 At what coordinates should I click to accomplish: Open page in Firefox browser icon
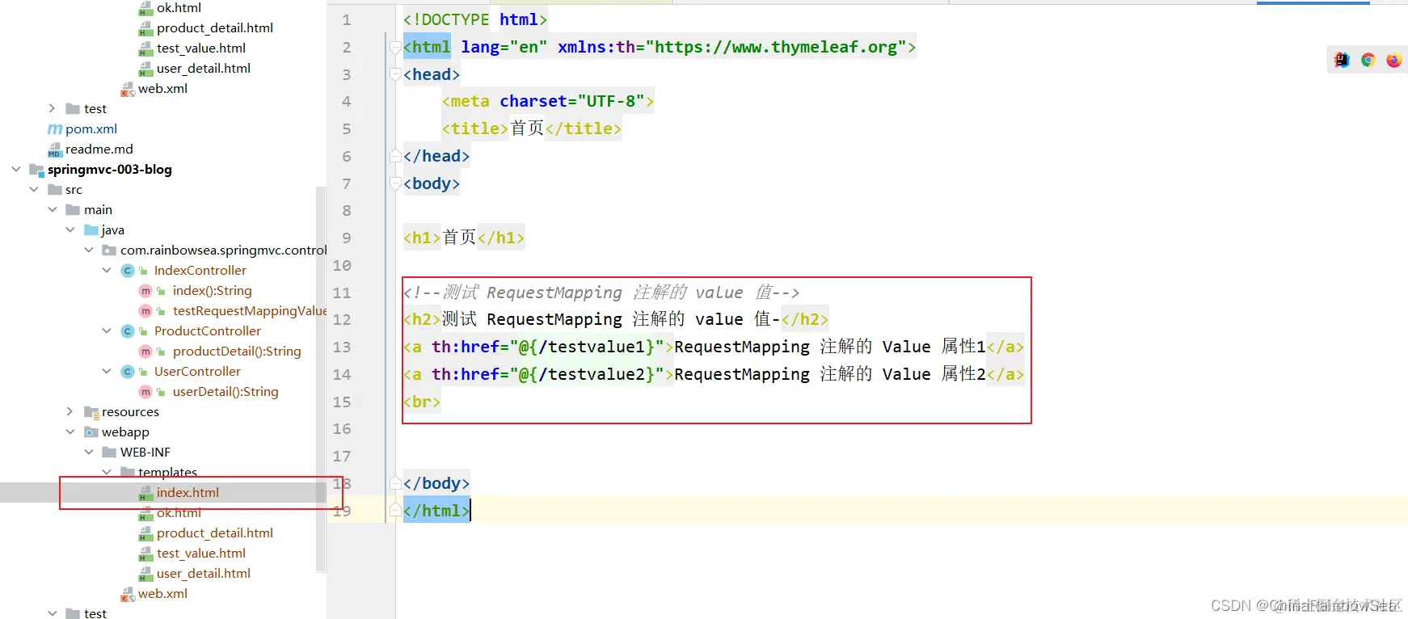1393,60
